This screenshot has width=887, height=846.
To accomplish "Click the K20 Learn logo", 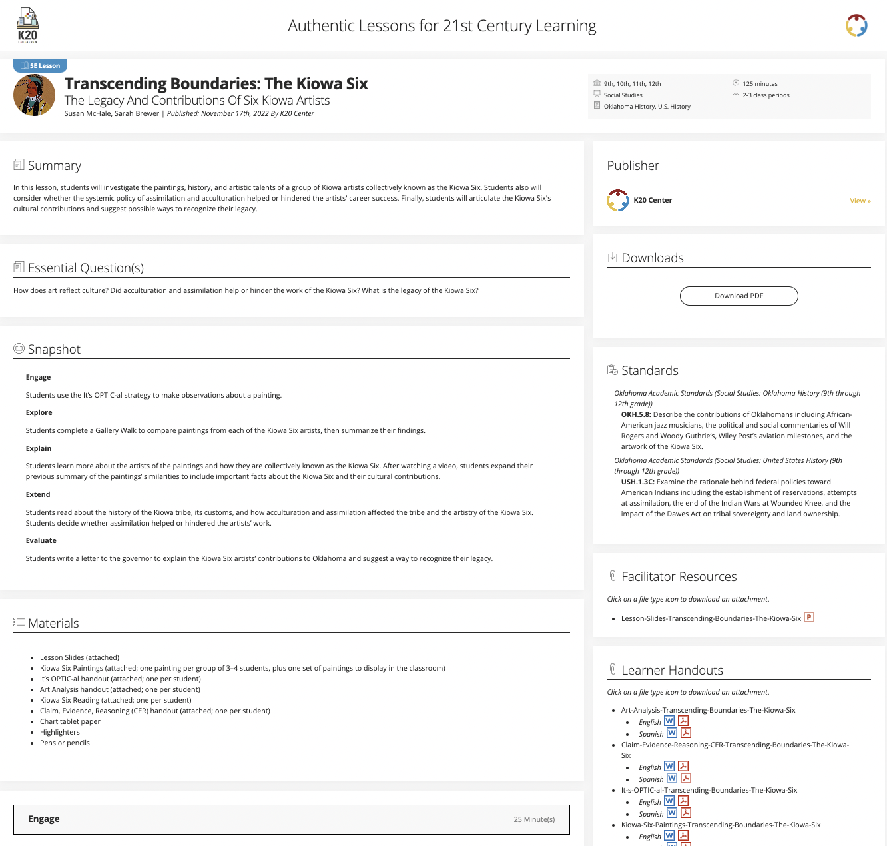I will pos(27,26).
